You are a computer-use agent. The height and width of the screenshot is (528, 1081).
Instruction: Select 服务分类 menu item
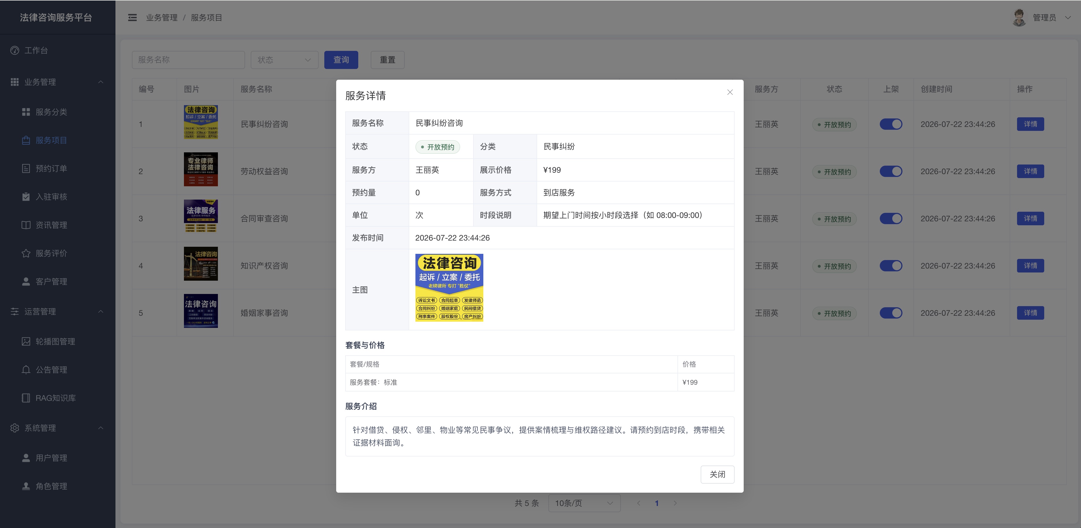(x=57, y=112)
